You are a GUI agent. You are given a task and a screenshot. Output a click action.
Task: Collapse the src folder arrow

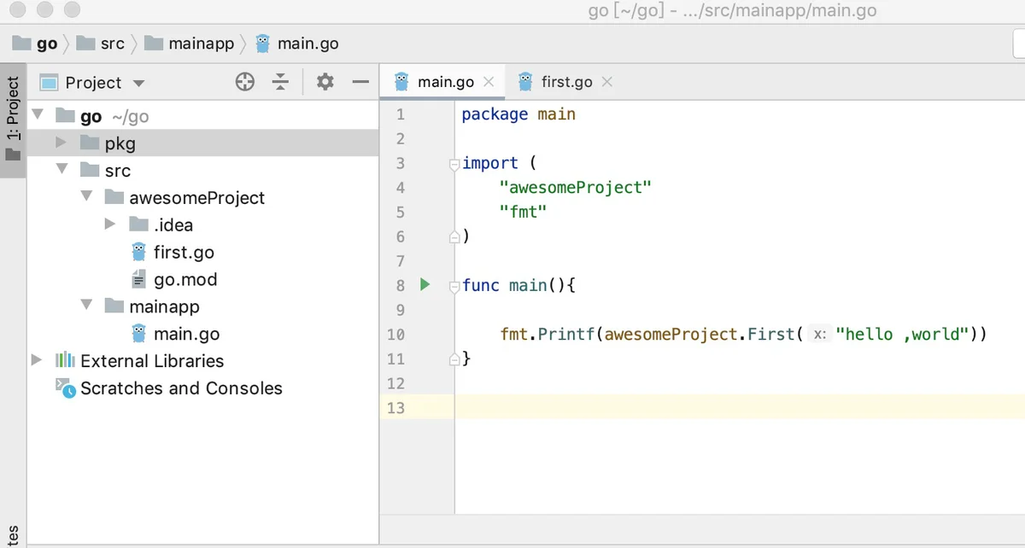[61, 170]
